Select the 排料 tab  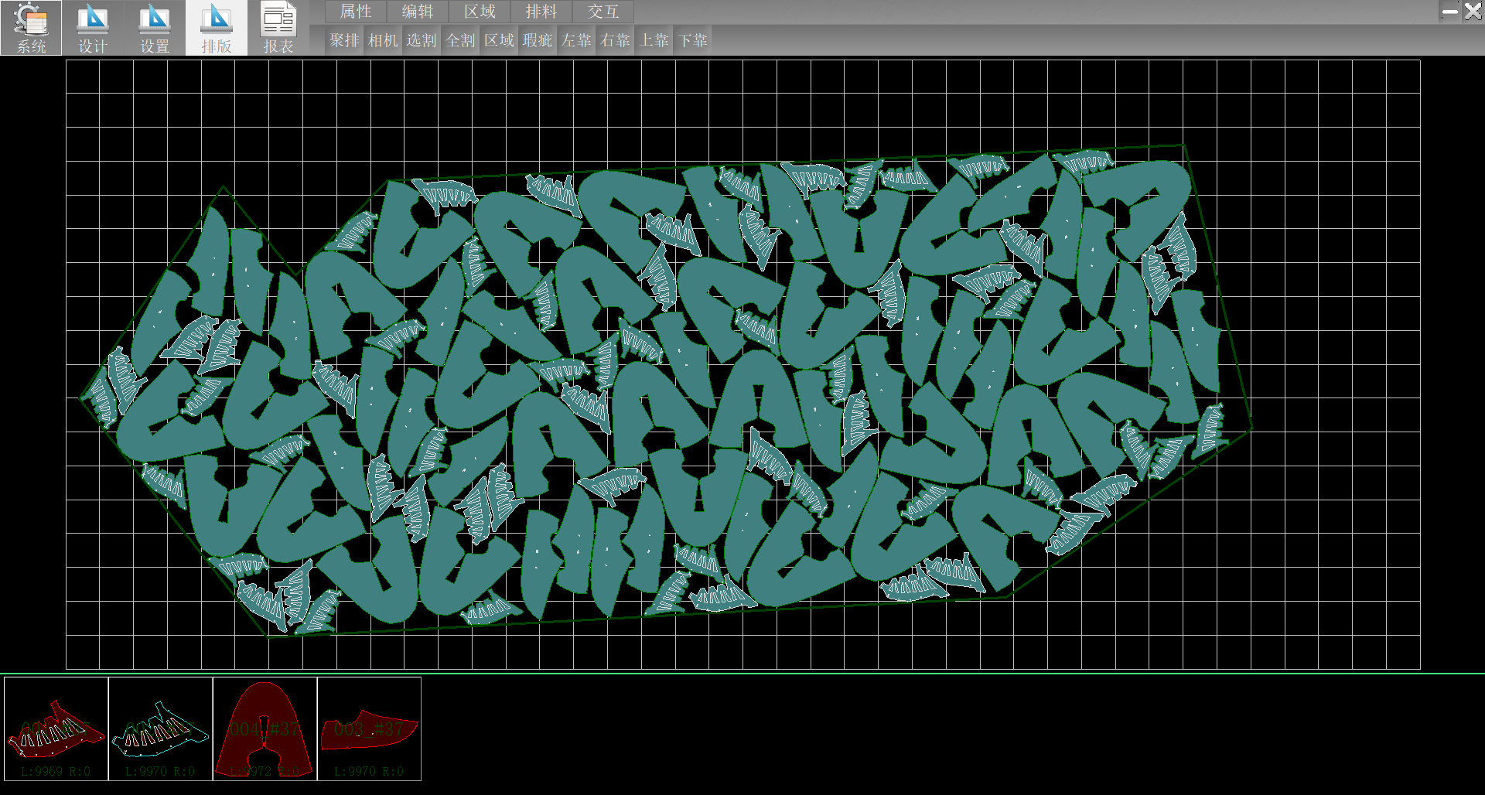(541, 12)
